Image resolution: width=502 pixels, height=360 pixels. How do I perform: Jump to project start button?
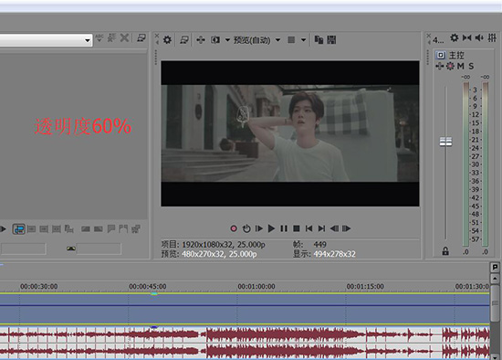click(x=309, y=228)
